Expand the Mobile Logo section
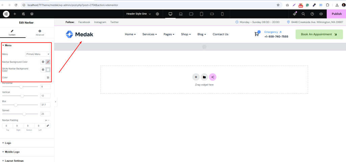This screenshot has width=346, height=162. [x=12, y=152]
